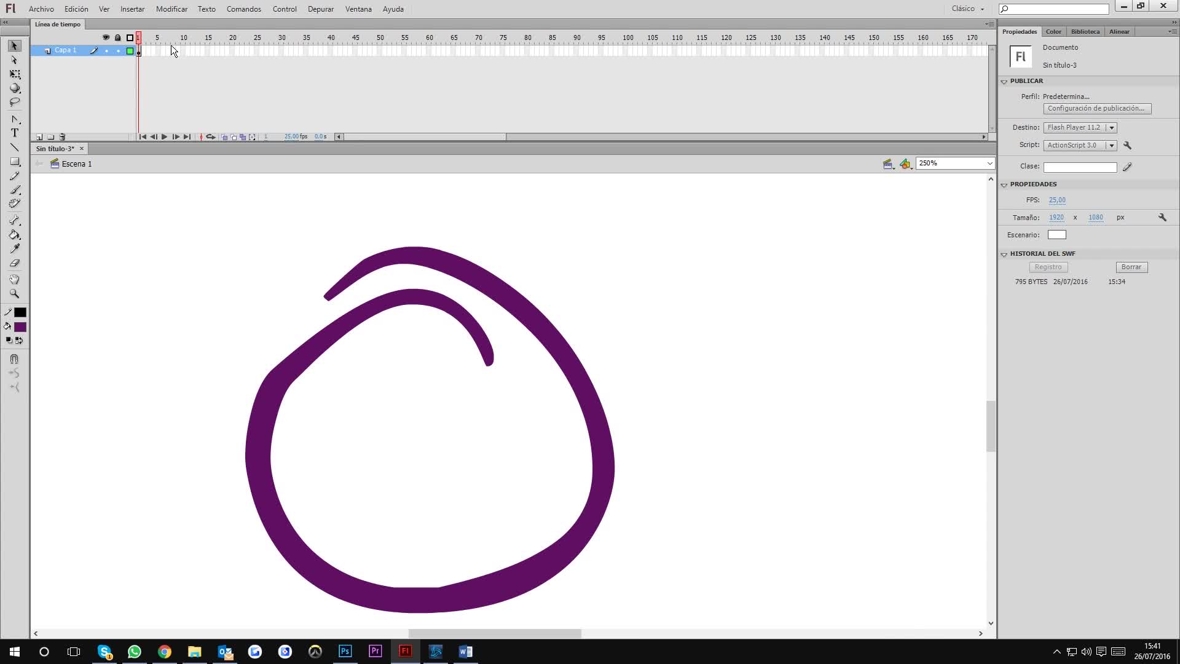This screenshot has height=664, width=1180.
Task: Play the timeline animation
Action: [x=164, y=137]
